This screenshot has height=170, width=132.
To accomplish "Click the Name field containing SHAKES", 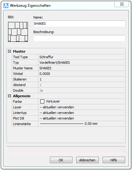I will (x=79, y=24).
